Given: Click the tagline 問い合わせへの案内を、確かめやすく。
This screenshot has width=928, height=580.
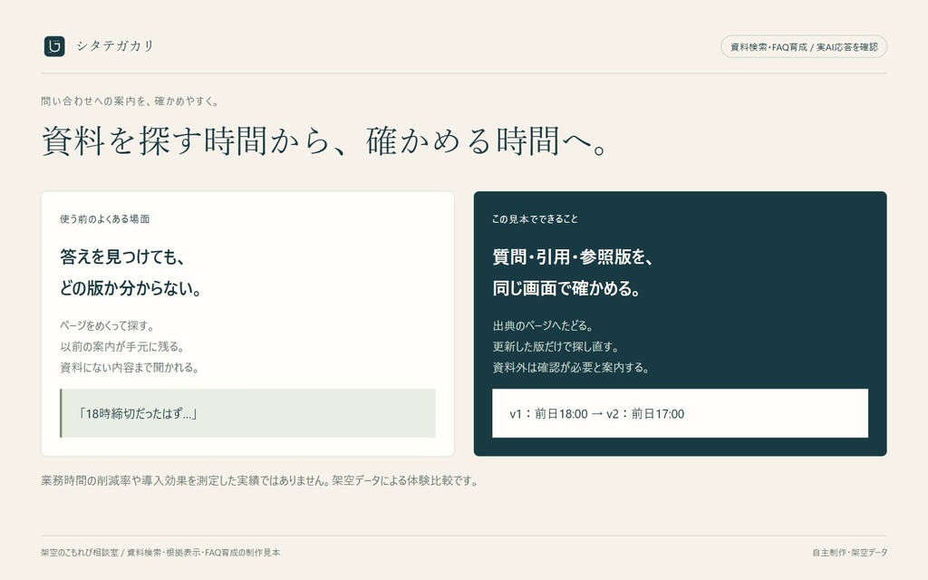Looking at the screenshot, I should coord(130,101).
